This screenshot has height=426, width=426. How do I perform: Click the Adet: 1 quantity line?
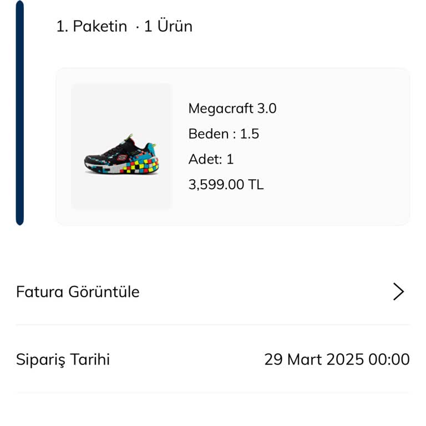coord(211,159)
